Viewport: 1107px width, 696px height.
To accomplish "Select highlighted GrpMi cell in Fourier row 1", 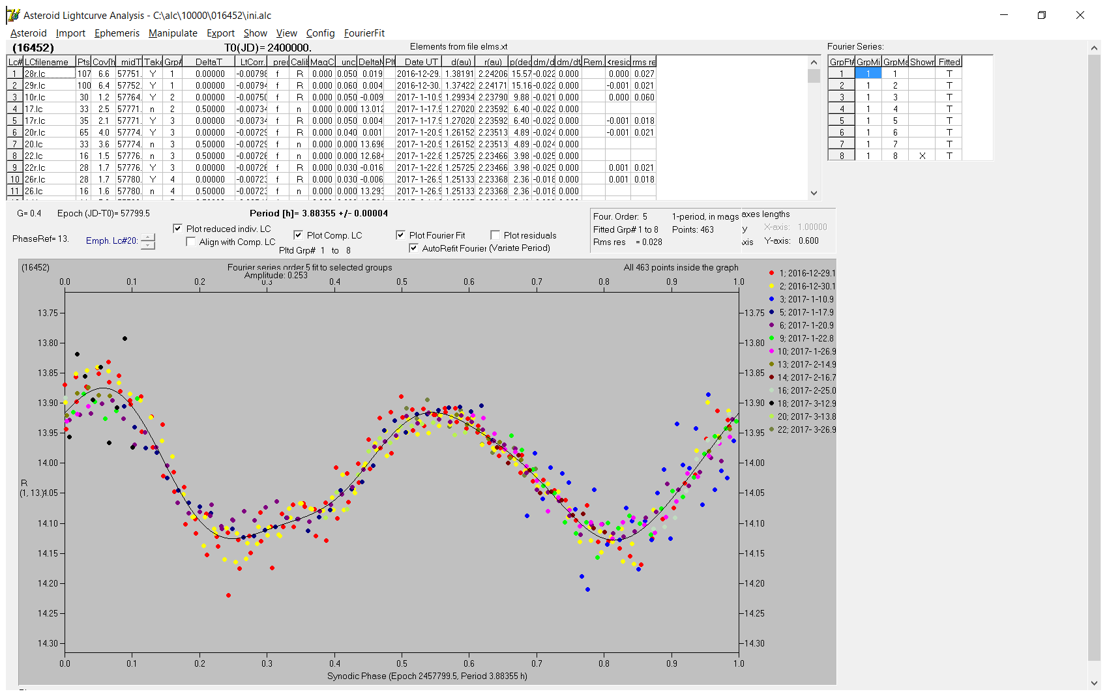I will tap(868, 74).
